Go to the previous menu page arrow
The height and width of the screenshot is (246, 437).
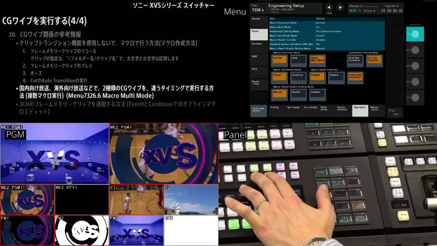[329, 8]
